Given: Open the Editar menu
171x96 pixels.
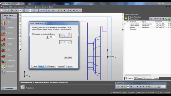Looking at the screenshot, I should click(11, 7).
